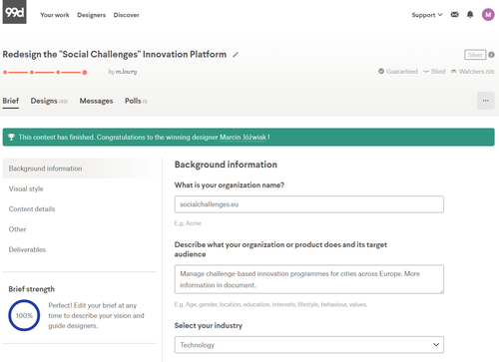
Task: Click the 'E.g. Acme' hint text
Action: pos(188,223)
